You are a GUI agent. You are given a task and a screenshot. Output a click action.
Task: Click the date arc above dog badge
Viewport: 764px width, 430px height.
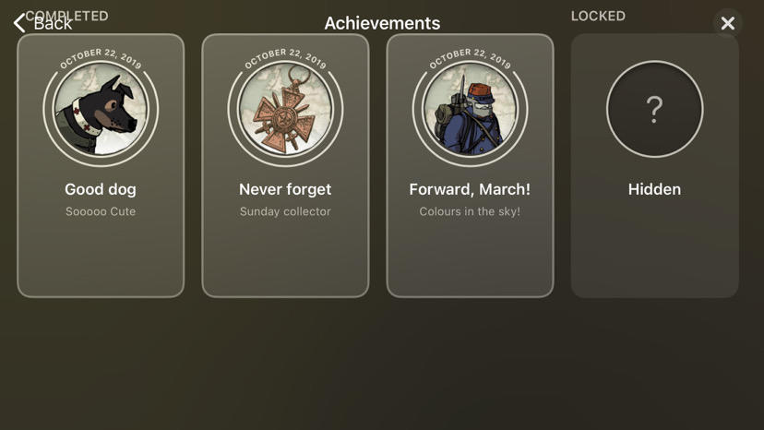pos(101,57)
